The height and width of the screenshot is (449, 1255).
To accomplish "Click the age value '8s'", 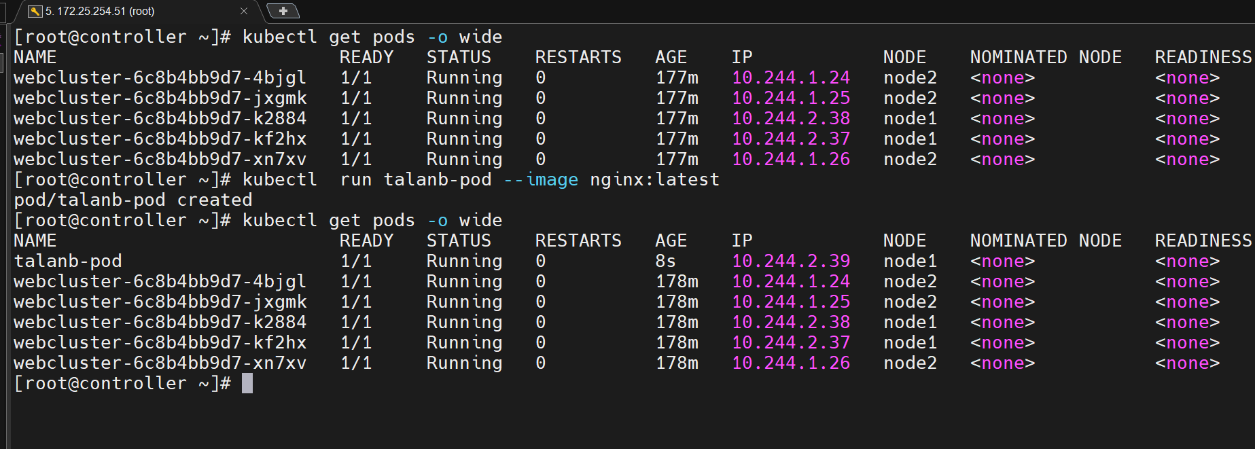I will (x=665, y=261).
